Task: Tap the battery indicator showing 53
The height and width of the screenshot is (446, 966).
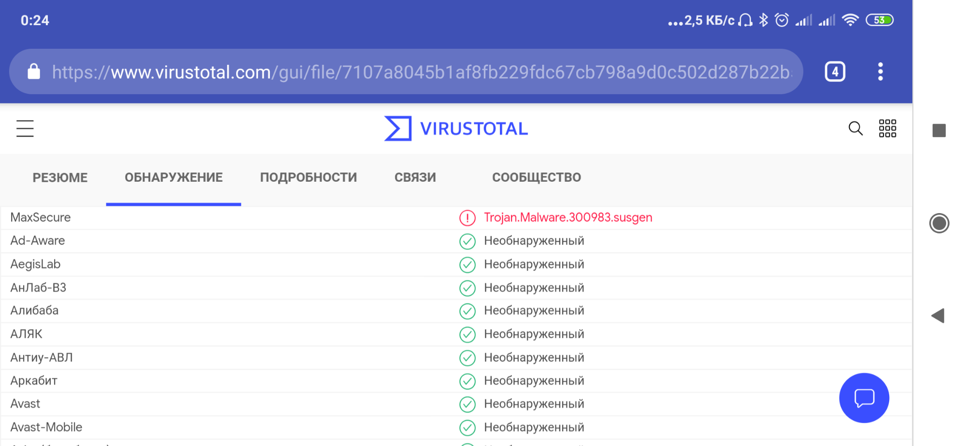Action: point(880,20)
